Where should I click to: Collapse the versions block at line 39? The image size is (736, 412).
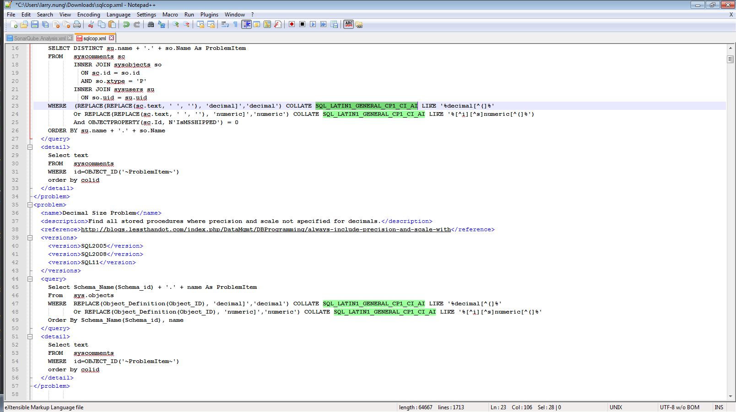click(x=30, y=238)
